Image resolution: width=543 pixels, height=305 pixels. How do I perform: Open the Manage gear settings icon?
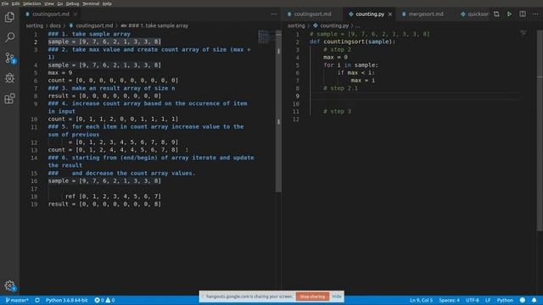pyautogui.click(x=9, y=286)
